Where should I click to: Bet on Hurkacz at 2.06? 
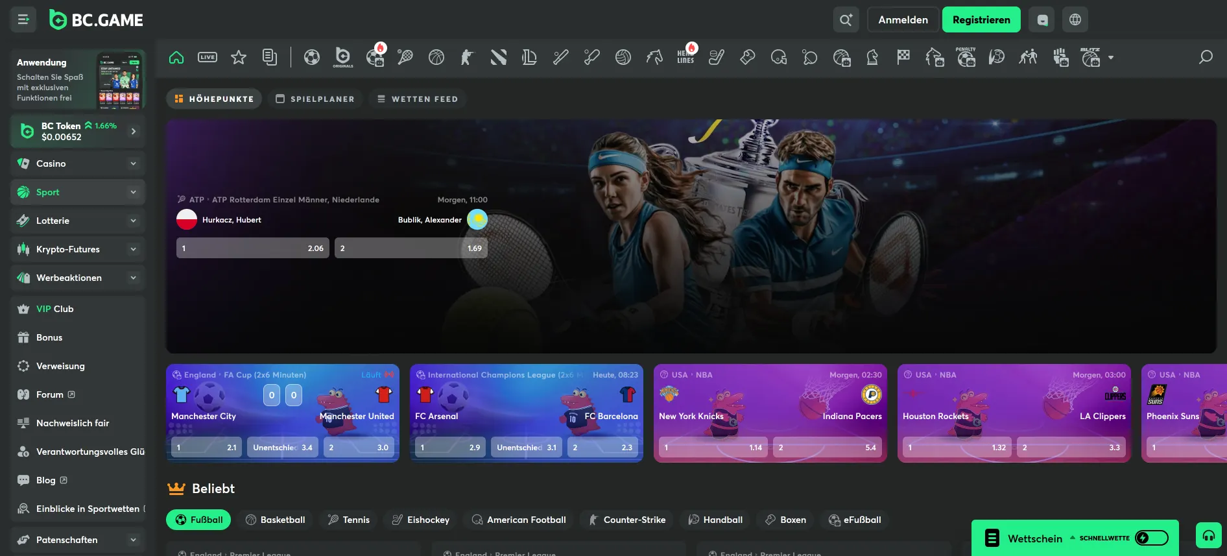(253, 248)
